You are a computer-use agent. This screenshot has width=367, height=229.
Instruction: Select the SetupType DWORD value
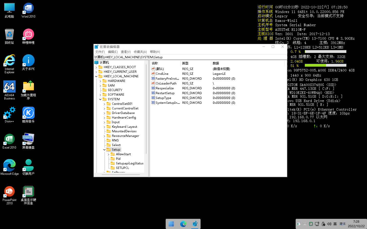coord(163,98)
